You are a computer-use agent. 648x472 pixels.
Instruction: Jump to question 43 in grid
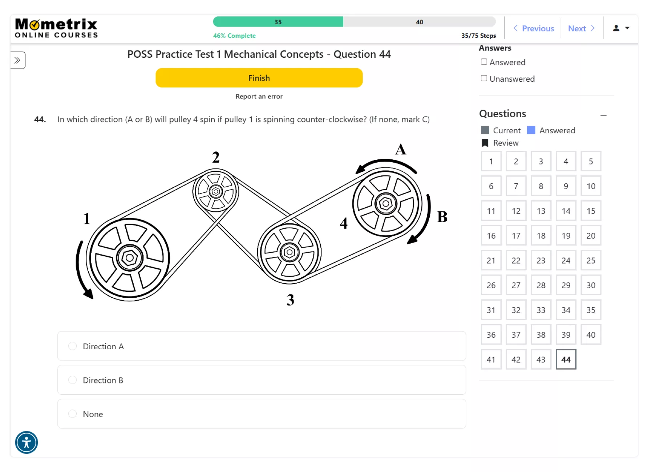541,359
